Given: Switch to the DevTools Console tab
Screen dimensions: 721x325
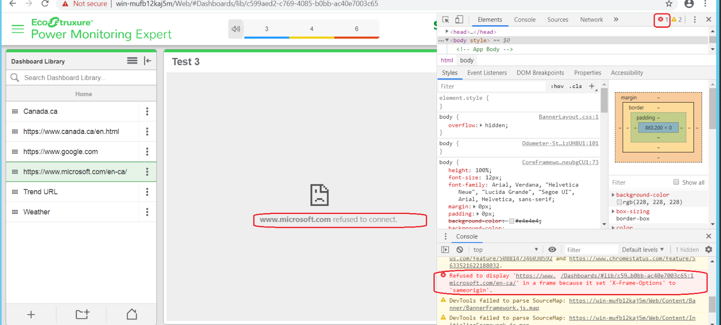Looking at the screenshot, I should pyautogui.click(x=525, y=20).
